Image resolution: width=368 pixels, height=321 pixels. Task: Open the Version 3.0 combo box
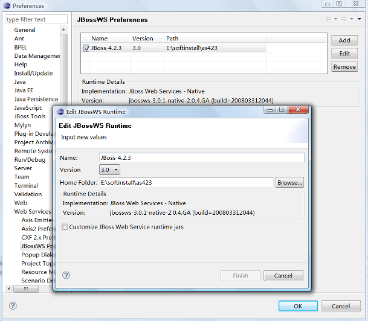109,170
